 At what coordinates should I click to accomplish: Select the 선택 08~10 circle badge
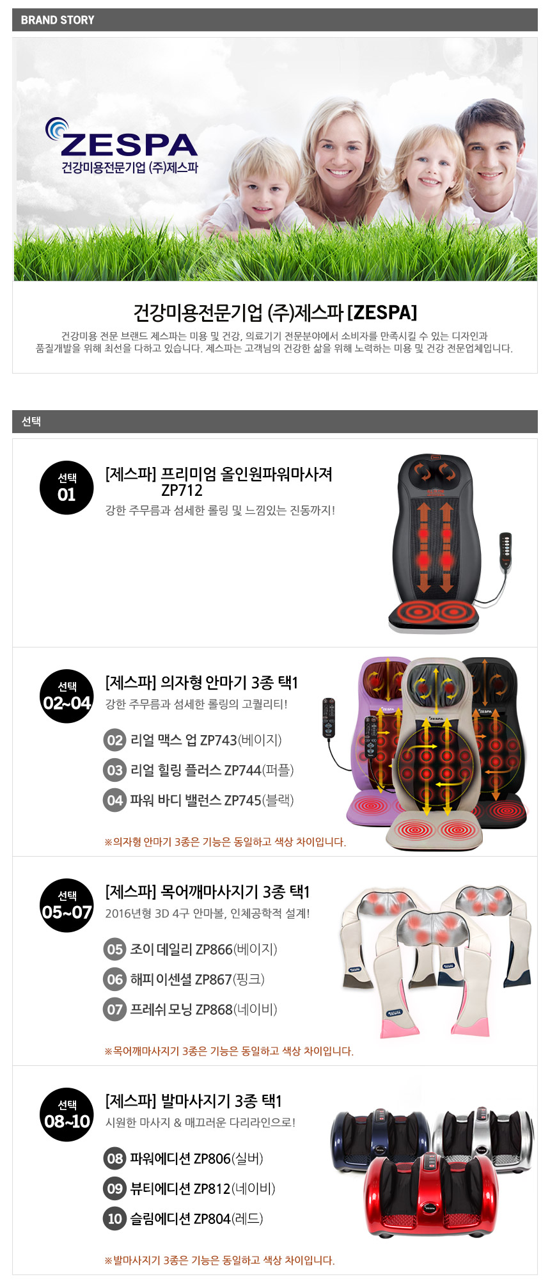(x=67, y=1115)
